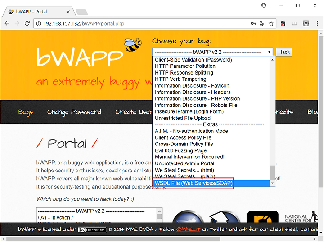The image size is (324, 242).
Task: Open the Chrome profile account icon
Action: [264, 5]
